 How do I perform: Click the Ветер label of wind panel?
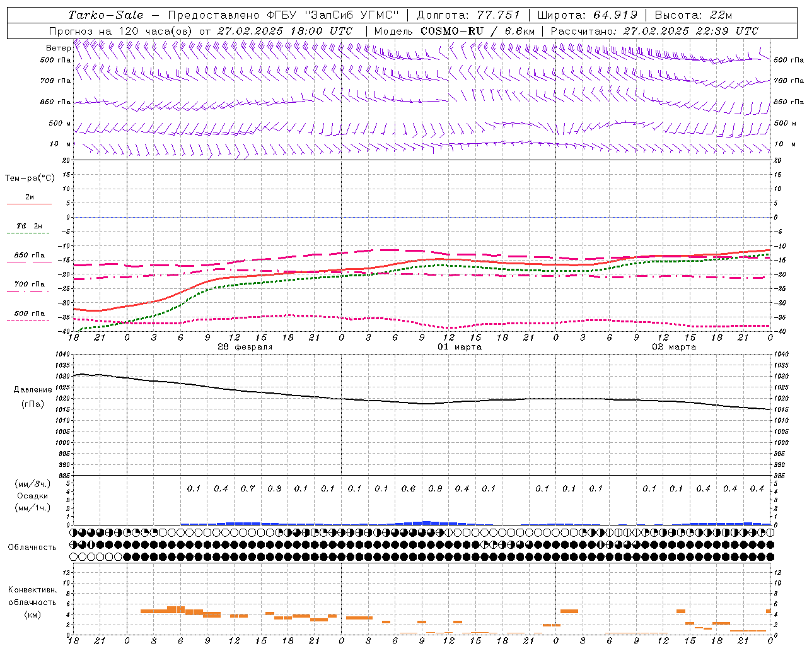58,48
